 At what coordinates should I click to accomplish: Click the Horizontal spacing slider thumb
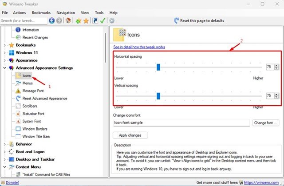coord(158,67)
